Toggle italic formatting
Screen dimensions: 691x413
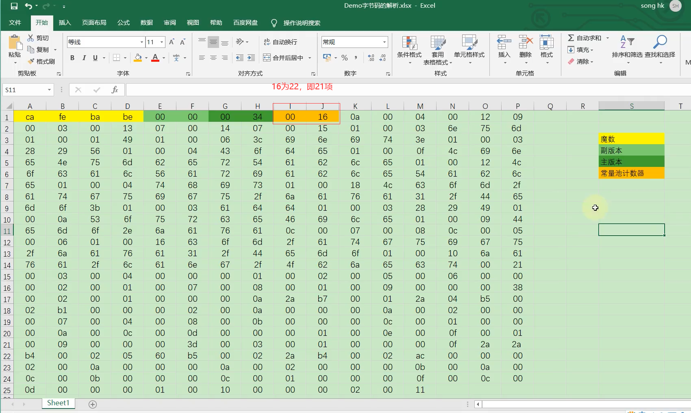pyautogui.click(x=84, y=58)
